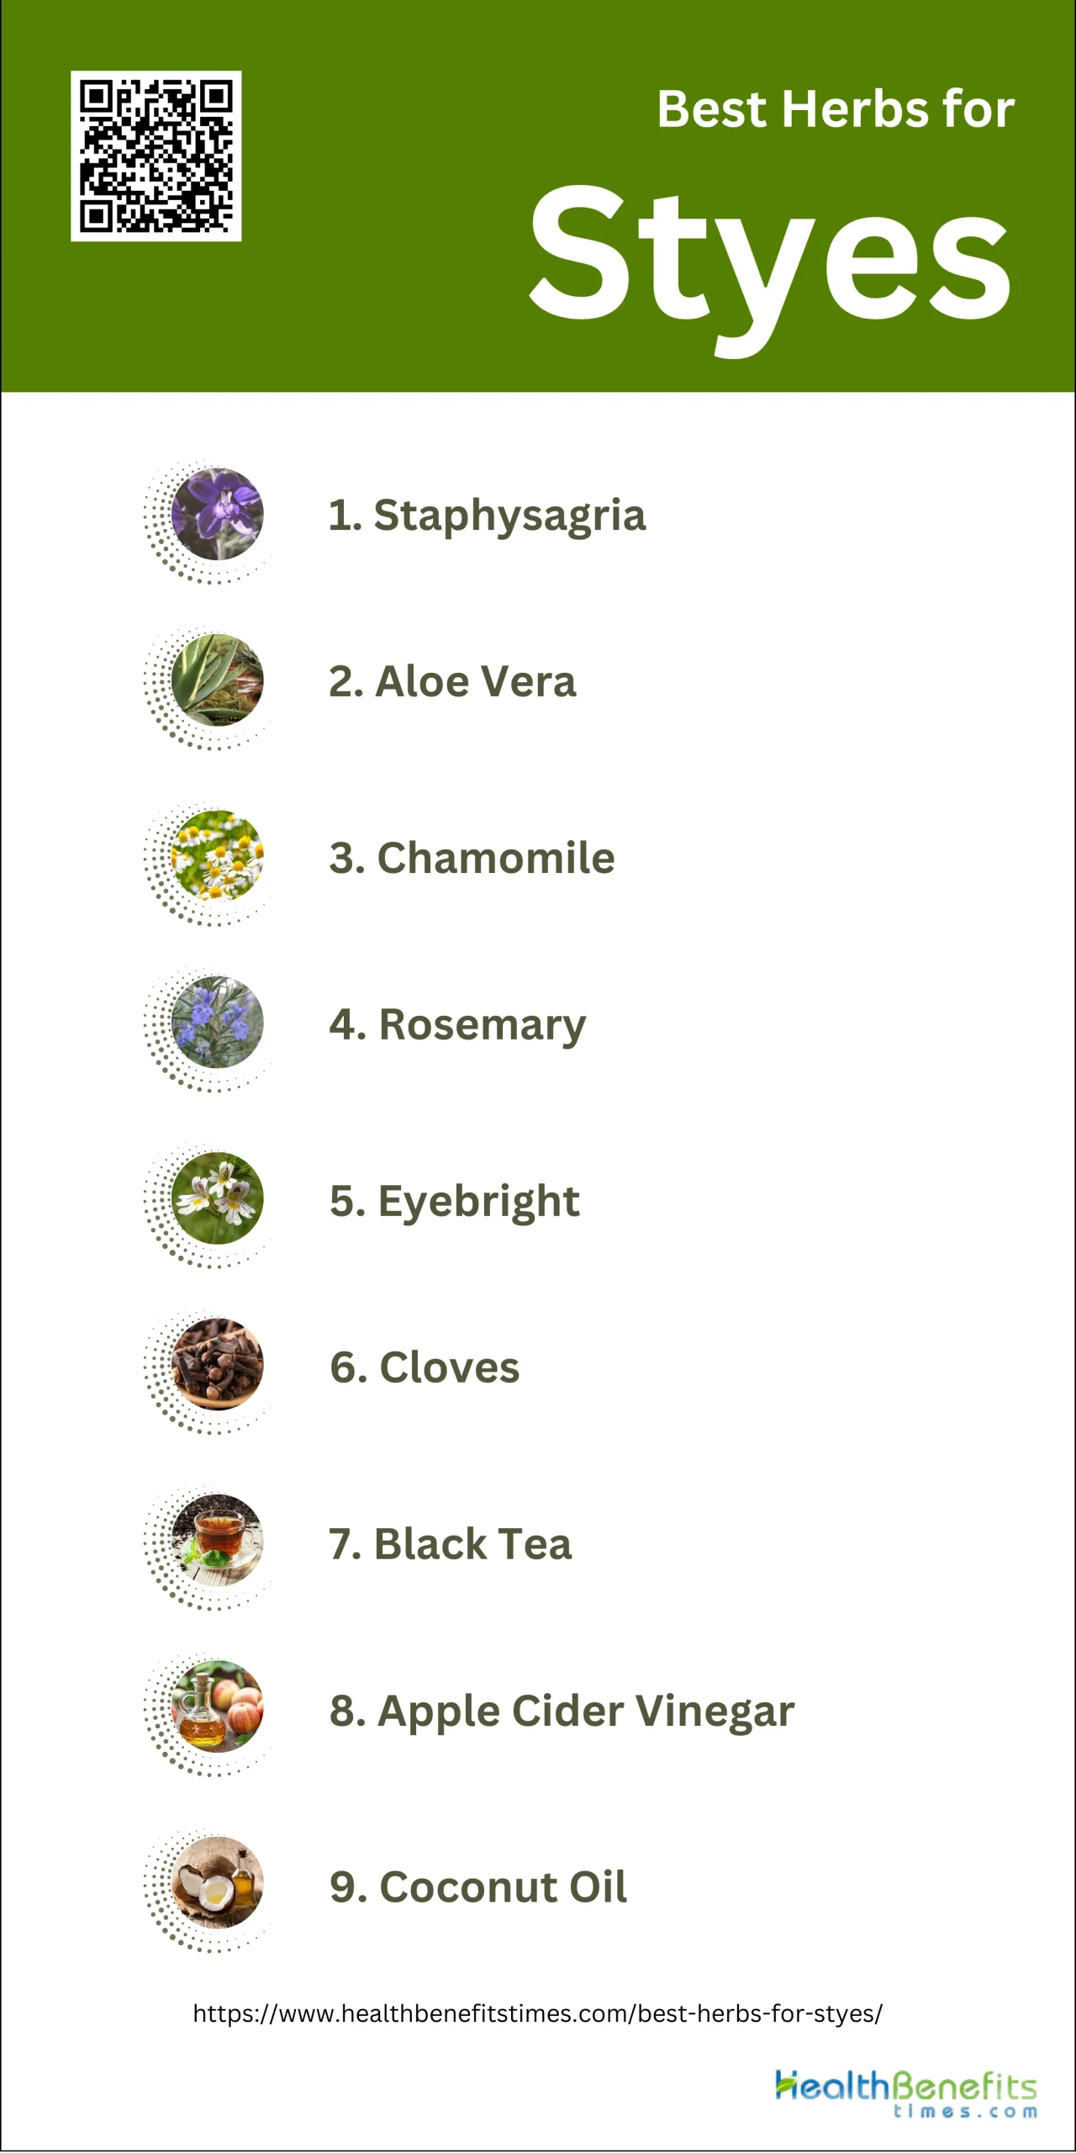The image size is (1076, 2153).
Task: Click the Chamomile flowers thumbnail
Action: tap(217, 856)
